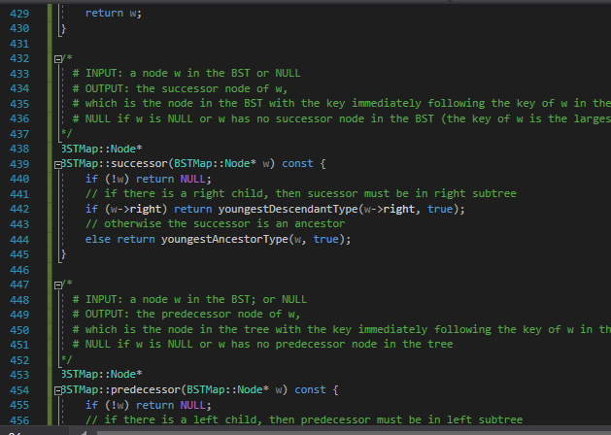
Task: Click 'else' keyword on line 444
Action: 98,239
